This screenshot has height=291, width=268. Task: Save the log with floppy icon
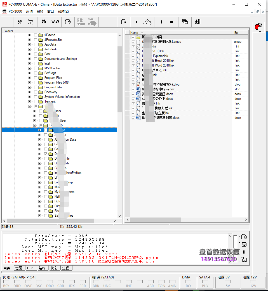click(x=244, y=244)
